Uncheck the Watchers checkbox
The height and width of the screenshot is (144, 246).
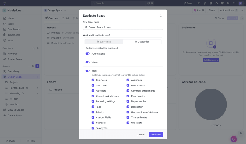[x=93, y=91]
